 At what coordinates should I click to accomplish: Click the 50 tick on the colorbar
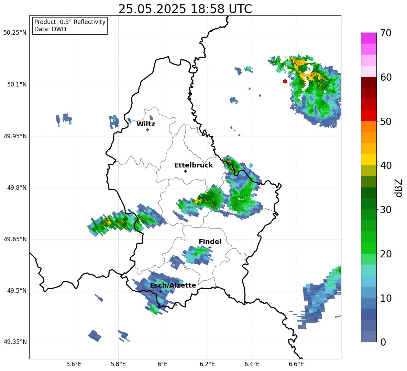click(x=386, y=121)
